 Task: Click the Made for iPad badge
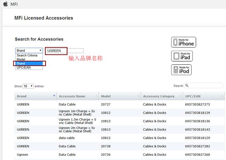tap(182, 56)
